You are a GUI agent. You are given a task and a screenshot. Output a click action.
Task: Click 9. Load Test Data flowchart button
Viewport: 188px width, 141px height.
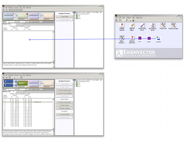coord(64,114)
